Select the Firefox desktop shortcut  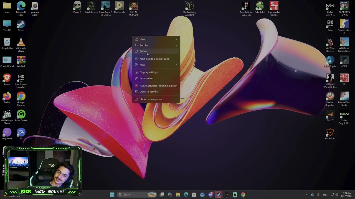pyautogui.click(x=7, y=98)
